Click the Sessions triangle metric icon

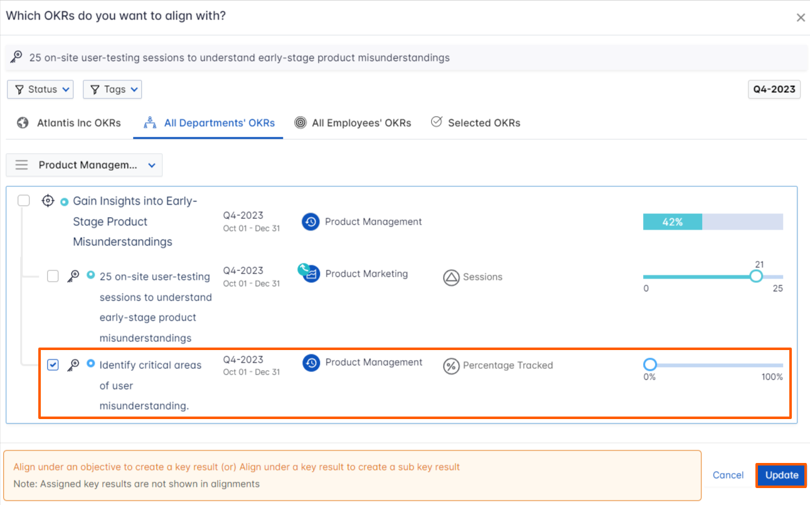coord(451,277)
